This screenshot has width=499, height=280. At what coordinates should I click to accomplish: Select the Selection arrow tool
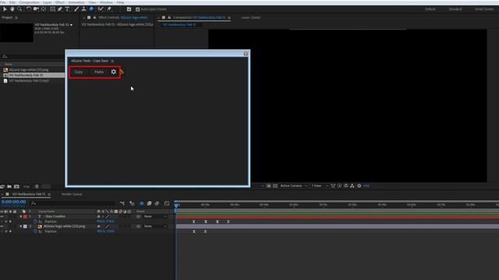[5, 9]
